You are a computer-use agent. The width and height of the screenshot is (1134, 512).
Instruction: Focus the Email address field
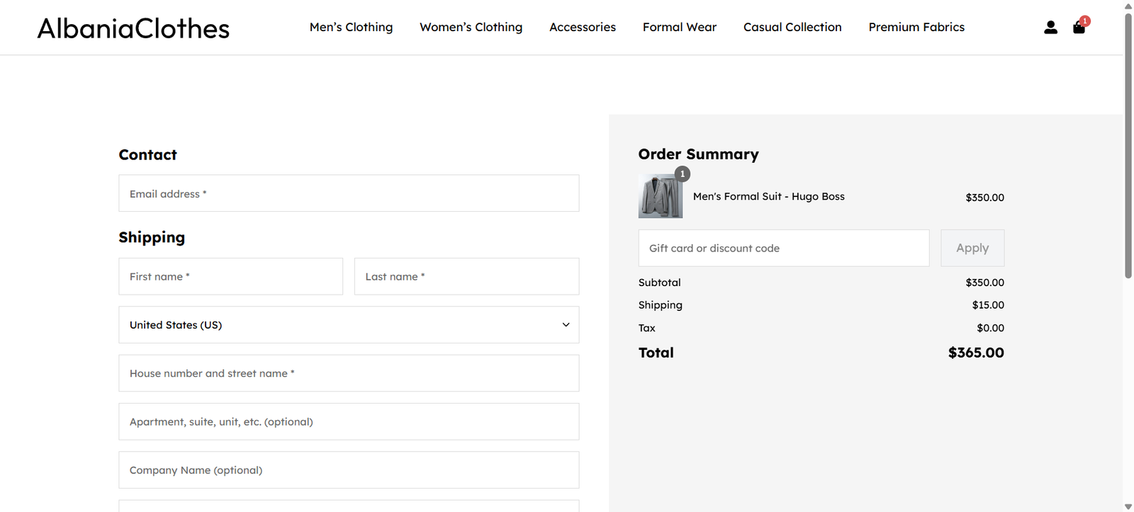pyautogui.click(x=348, y=193)
